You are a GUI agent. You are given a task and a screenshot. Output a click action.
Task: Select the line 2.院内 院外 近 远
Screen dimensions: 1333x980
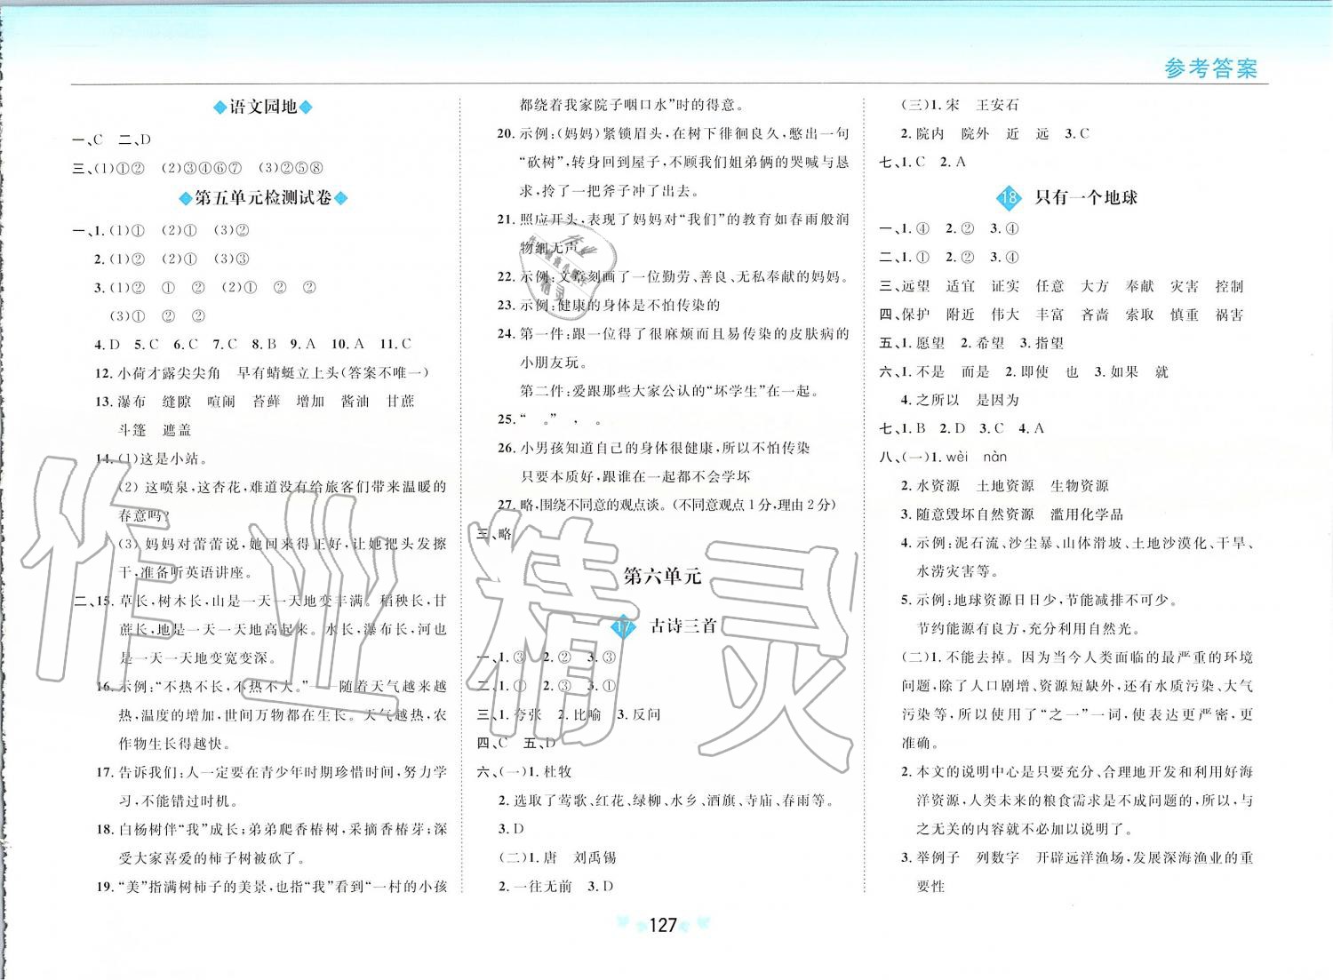(x=994, y=133)
